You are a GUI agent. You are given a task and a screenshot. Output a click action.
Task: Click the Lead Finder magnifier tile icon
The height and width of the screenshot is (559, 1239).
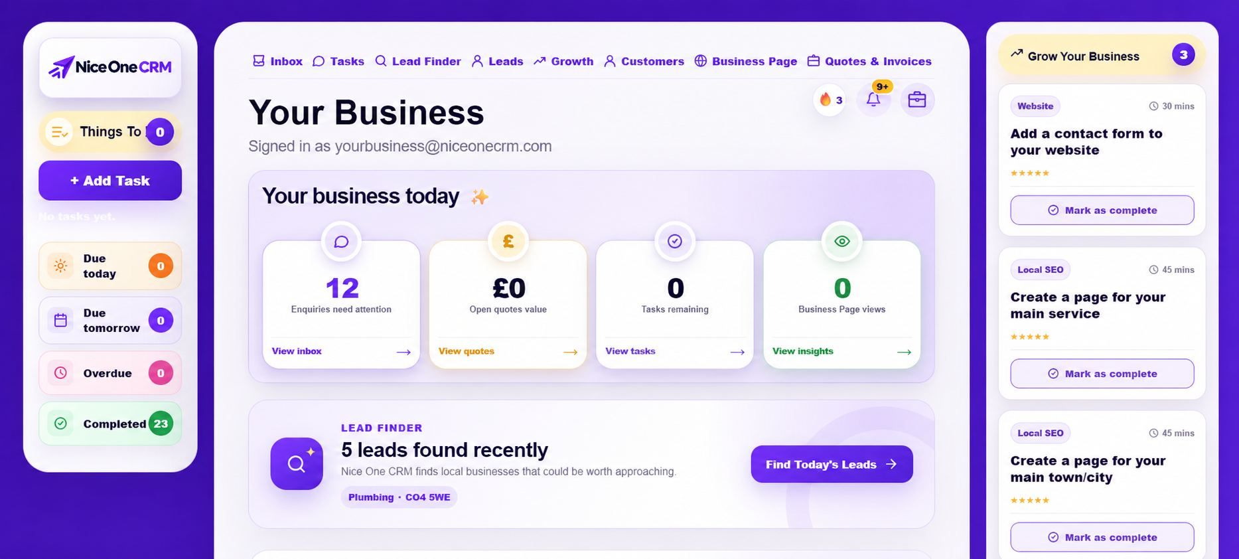click(297, 463)
